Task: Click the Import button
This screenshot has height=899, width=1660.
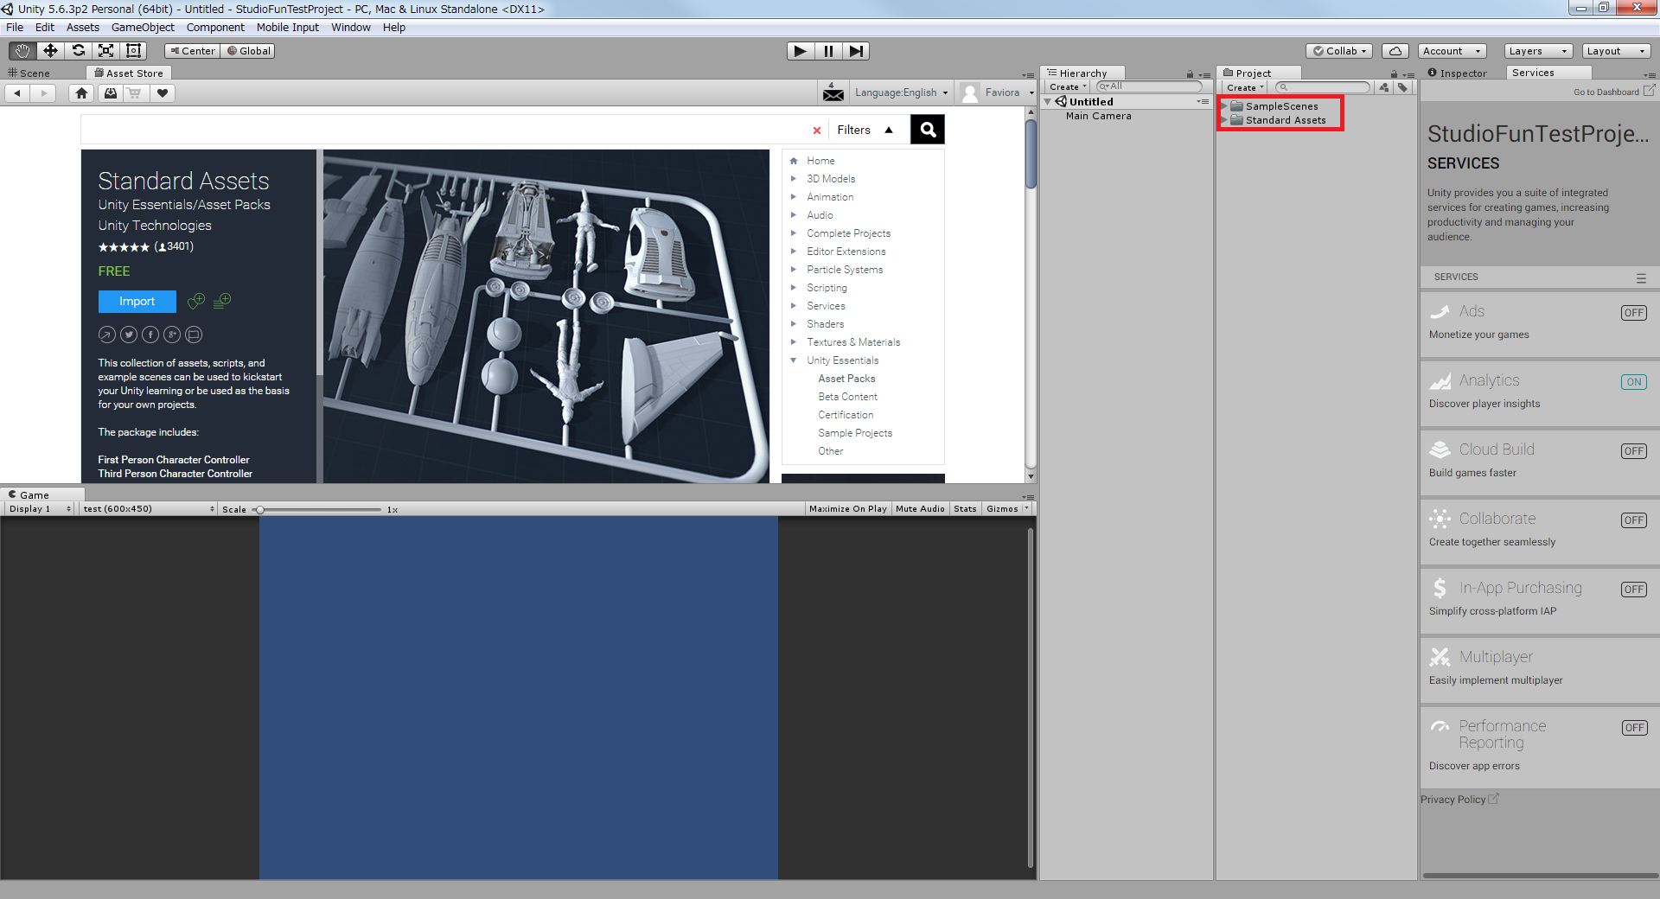Action: [x=137, y=302]
